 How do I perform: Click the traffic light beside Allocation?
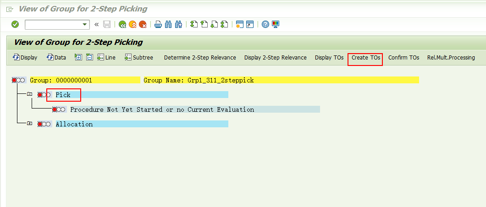point(44,125)
